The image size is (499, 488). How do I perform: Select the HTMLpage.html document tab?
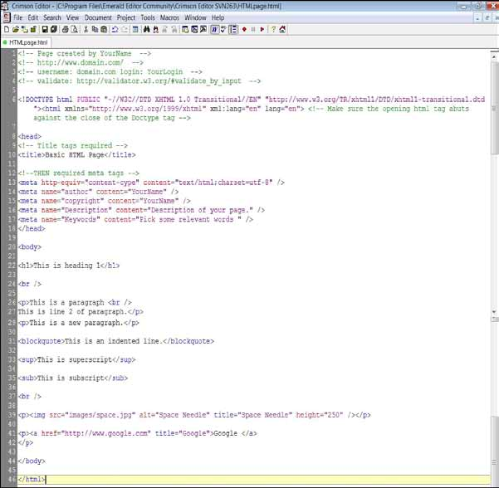point(26,41)
